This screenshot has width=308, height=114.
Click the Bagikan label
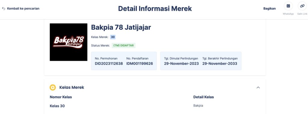(269, 8)
